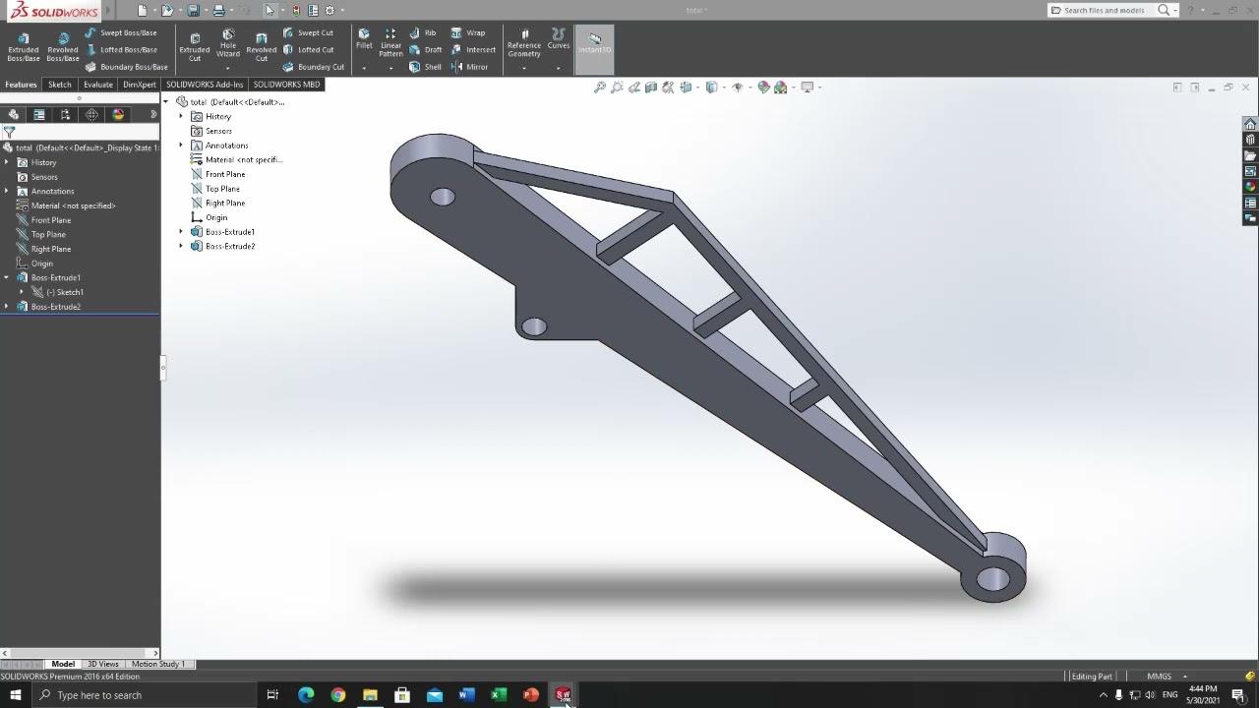Expand Boss-Extrude1 in the flyout tree
Image resolution: width=1259 pixels, height=708 pixels.
click(x=181, y=232)
